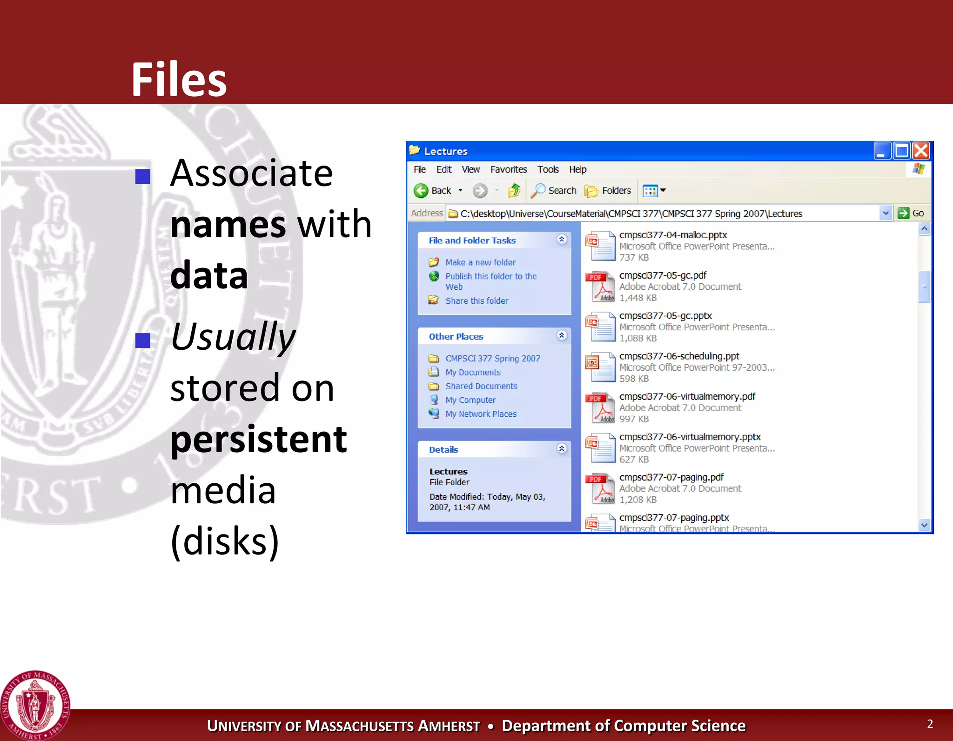This screenshot has height=741, width=953.
Task: Open the Tools menu
Action: click(x=548, y=169)
